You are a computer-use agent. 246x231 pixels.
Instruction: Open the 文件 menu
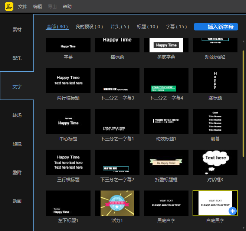[23, 7]
